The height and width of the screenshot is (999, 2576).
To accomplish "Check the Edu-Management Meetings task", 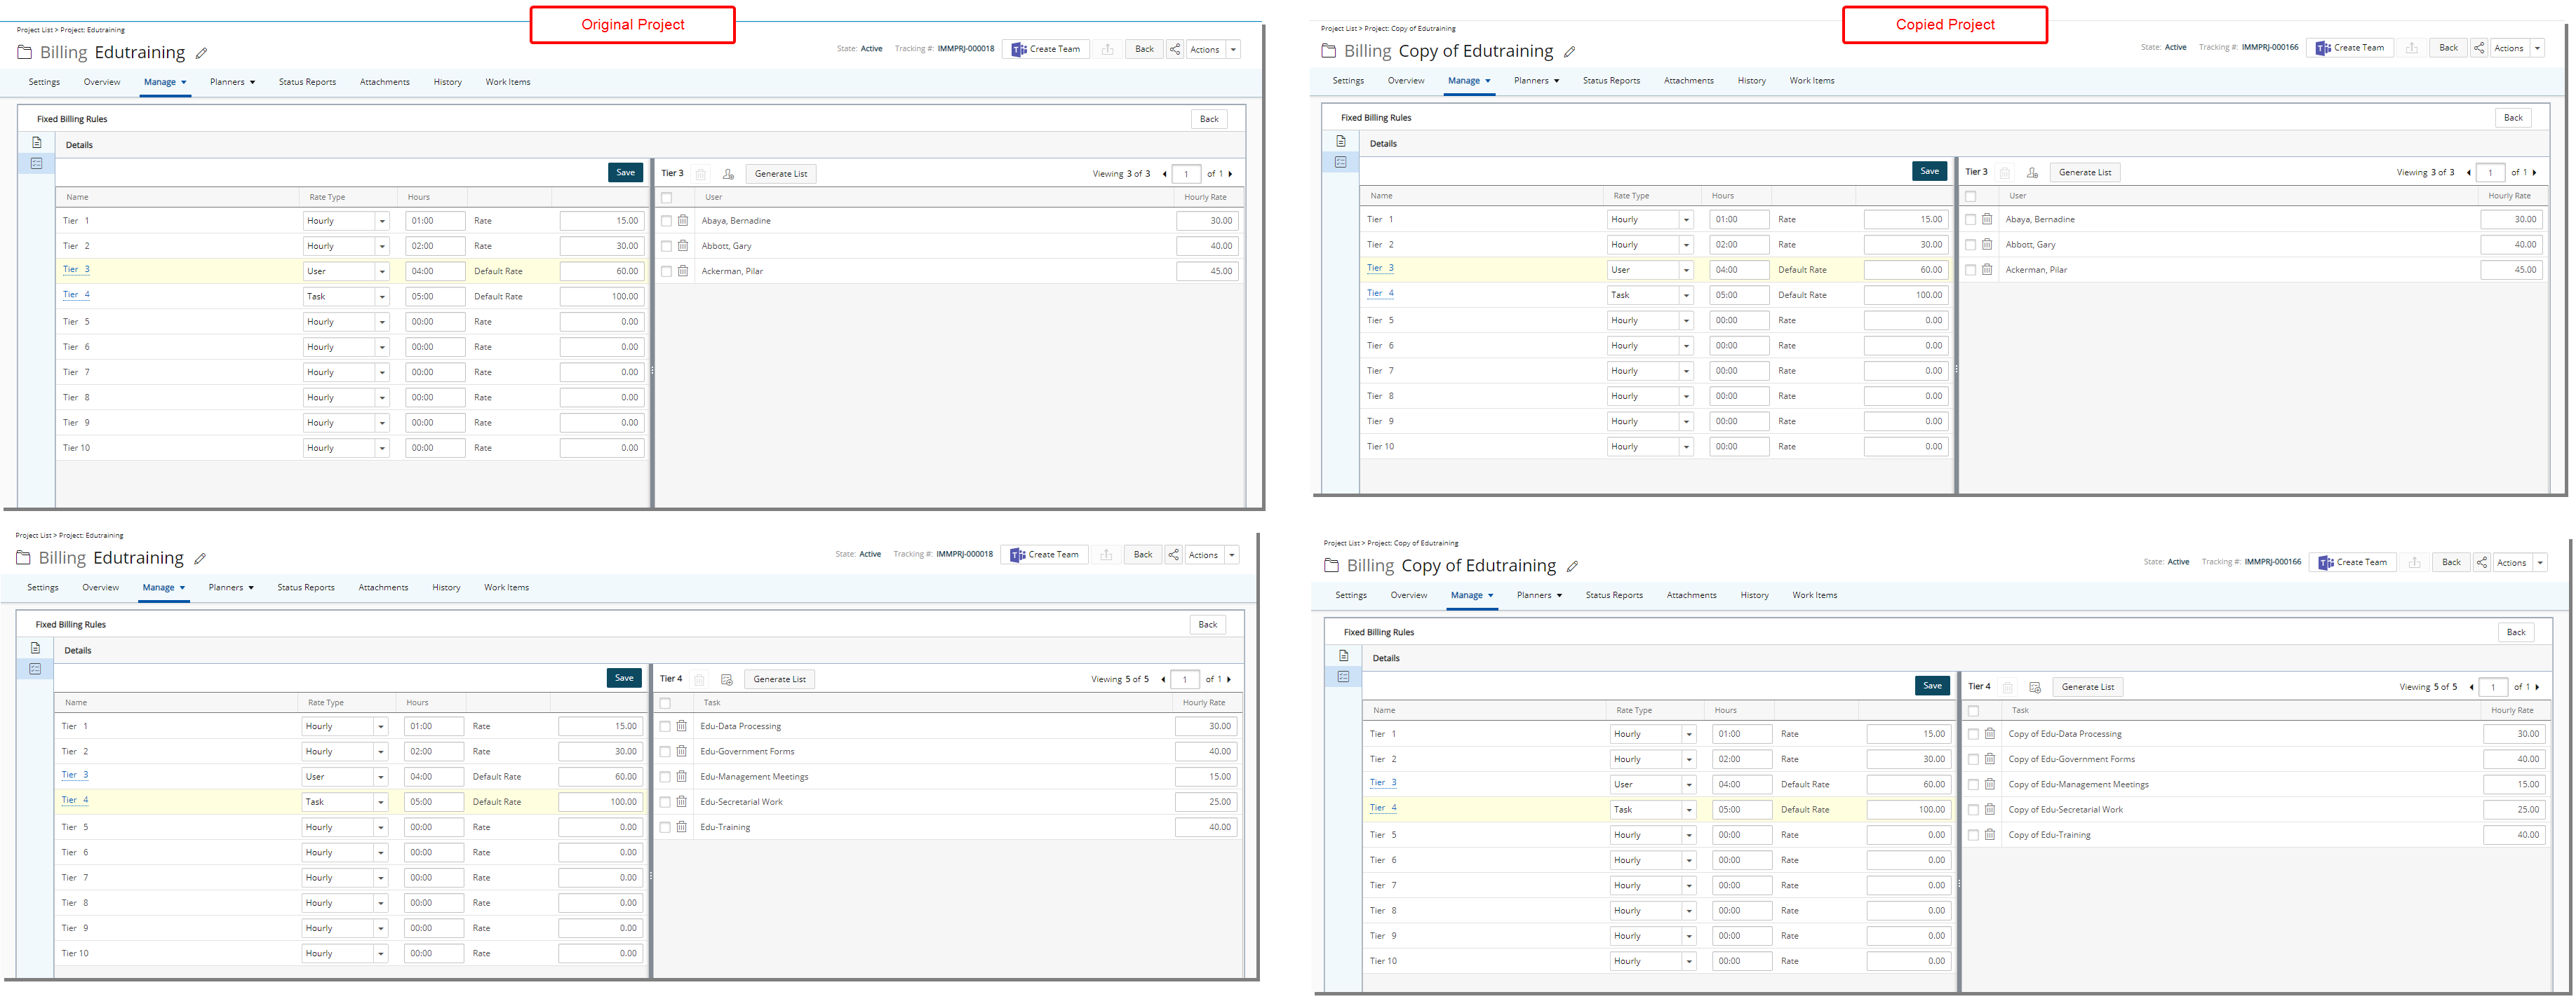I will (665, 777).
